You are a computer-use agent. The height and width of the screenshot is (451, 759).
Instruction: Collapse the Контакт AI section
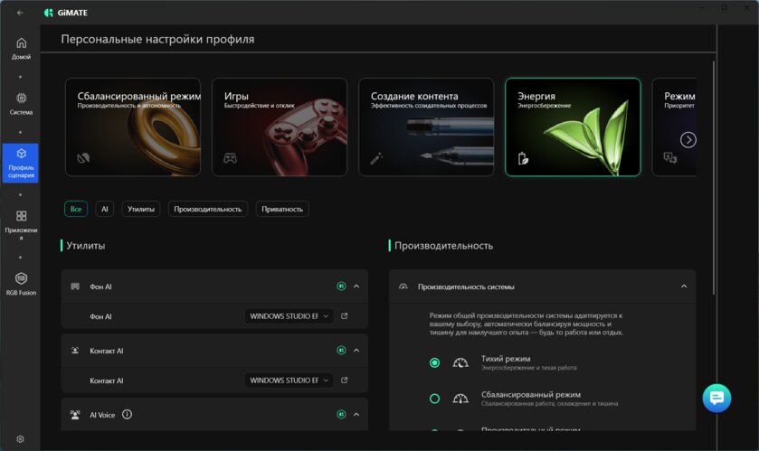coord(356,350)
